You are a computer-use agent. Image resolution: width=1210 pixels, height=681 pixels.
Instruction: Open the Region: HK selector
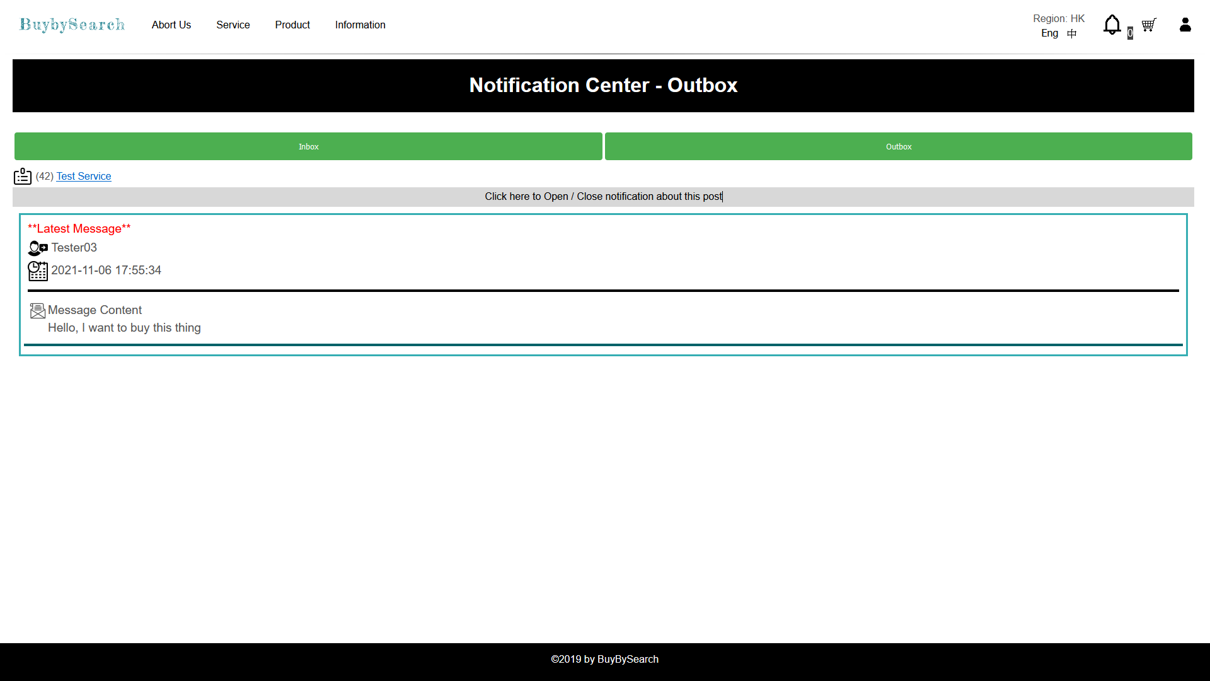[x=1058, y=18]
